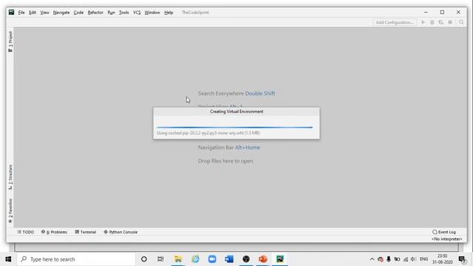Click the TheCodeSprint project title text
This screenshot has height=266, width=473.
[195, 13]
